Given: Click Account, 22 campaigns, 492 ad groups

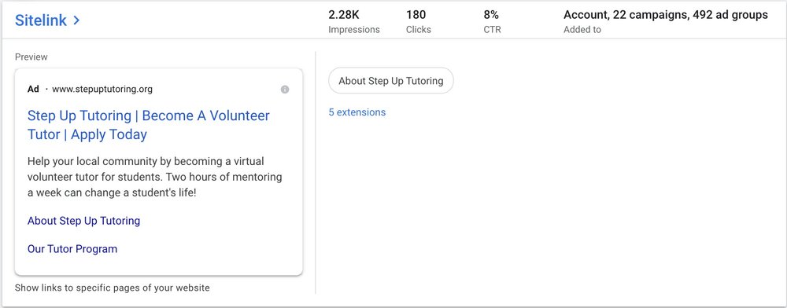Looking at the screenshot, I should coord(666,15).
